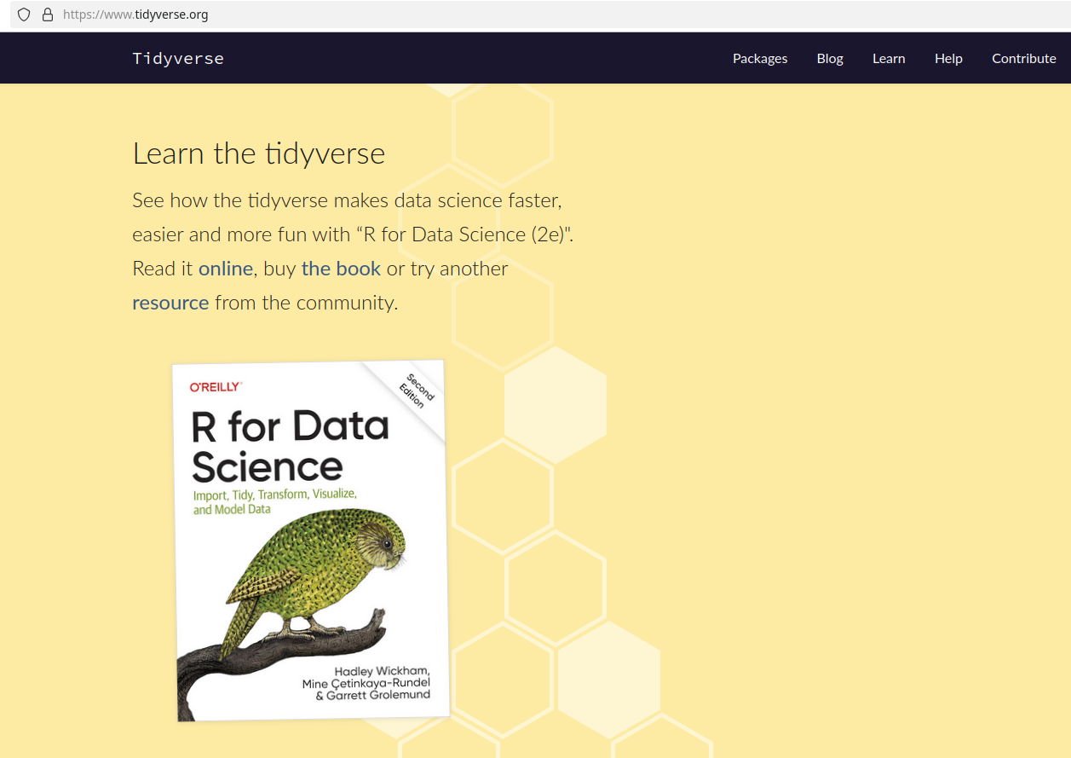Click the "R for Data Science" cover title
1071x758 pixels.
coord(290,446)
